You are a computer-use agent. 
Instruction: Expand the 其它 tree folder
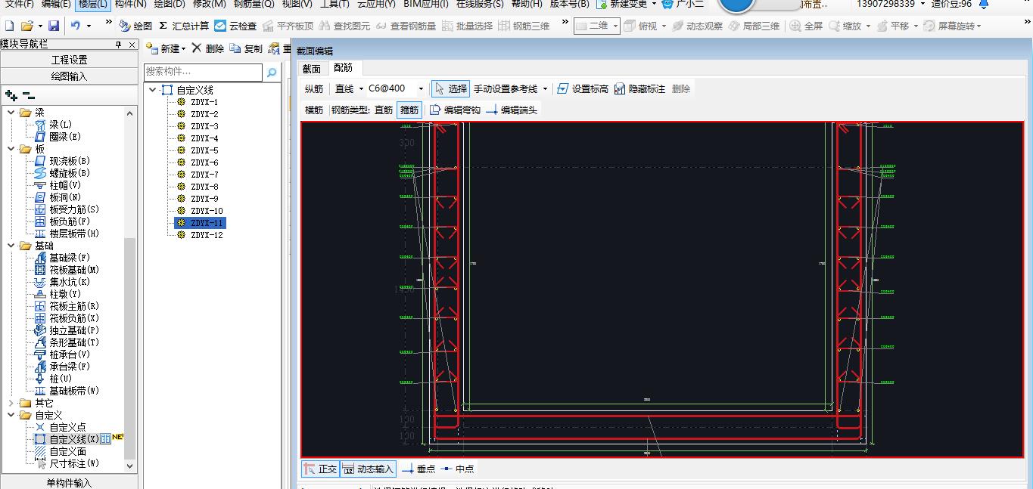pos(11,403)
